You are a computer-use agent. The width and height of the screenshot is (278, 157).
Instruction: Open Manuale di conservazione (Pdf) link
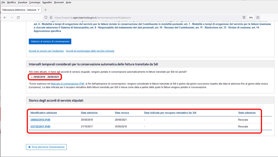click(67, 84)
